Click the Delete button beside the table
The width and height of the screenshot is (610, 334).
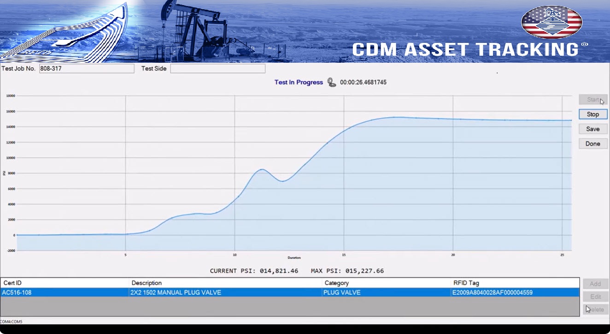[595, 310]
